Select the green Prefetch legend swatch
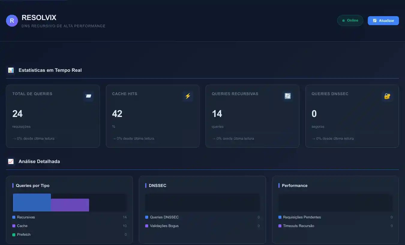The height and width of the screenshot is (245, 405). point(14,235)
